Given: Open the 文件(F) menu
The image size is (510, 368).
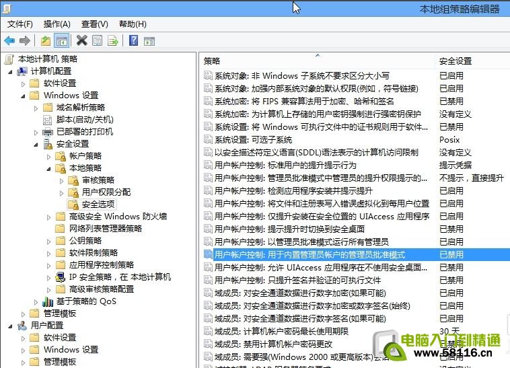Looking at the screenshot, I should 20,24.
